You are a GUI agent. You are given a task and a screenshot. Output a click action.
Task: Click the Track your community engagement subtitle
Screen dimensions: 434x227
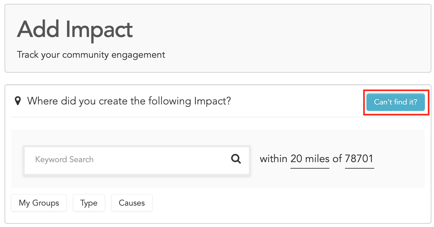[x=91, y=55]
